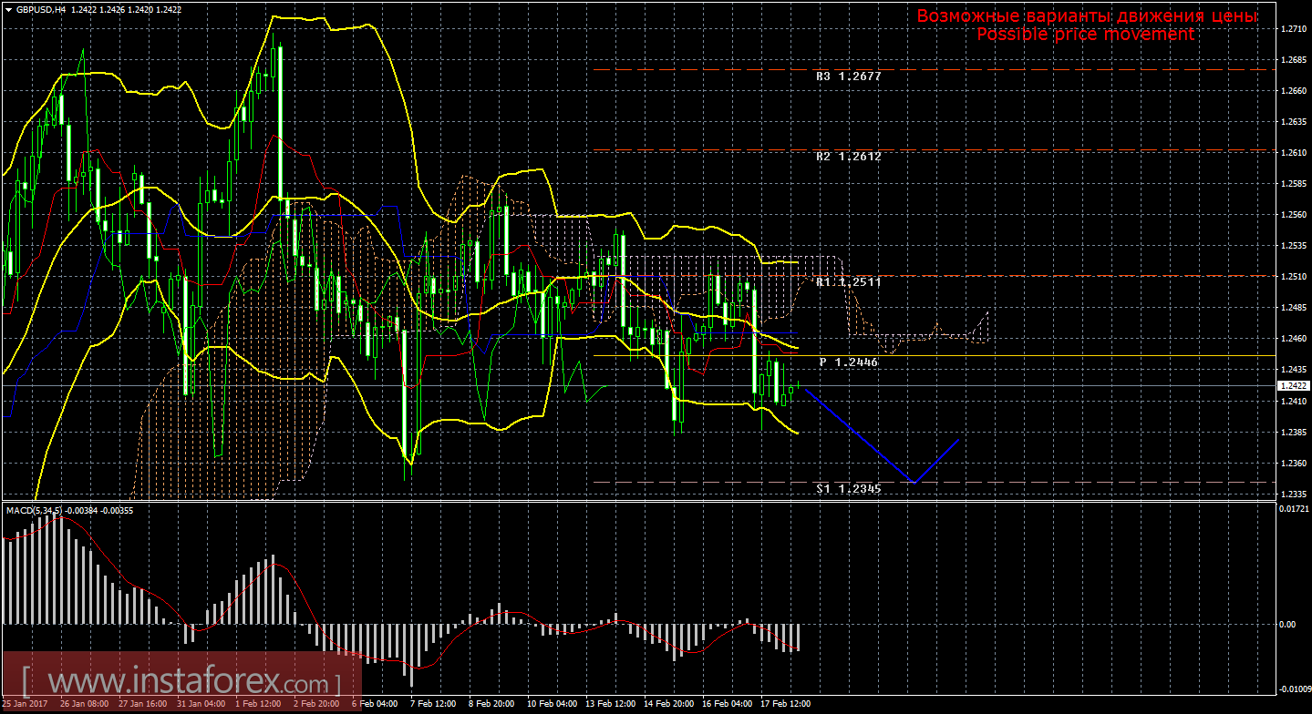Select the 7 Feb 12:00 time axis label
The height and width of the screenshot is (714, 1312).
pyautogui.click(x=433, y=704)
